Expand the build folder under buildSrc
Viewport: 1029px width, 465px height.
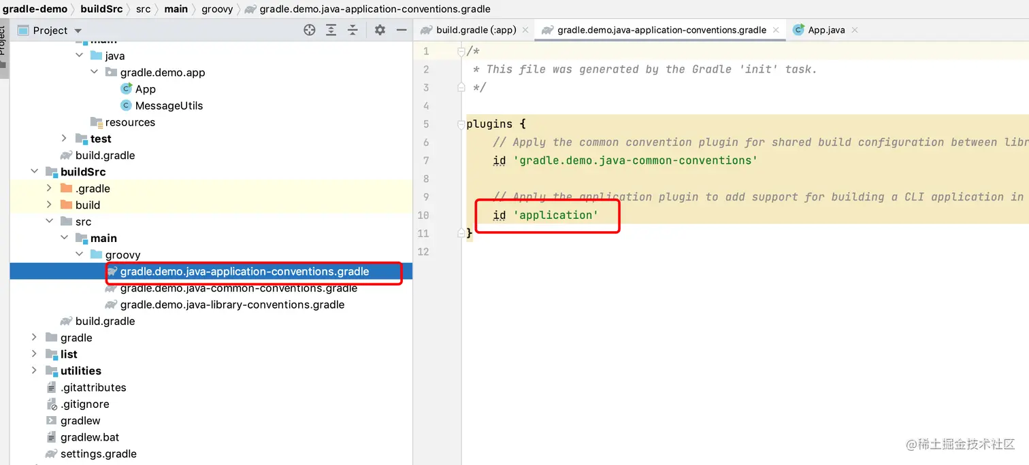coord(50,205)
